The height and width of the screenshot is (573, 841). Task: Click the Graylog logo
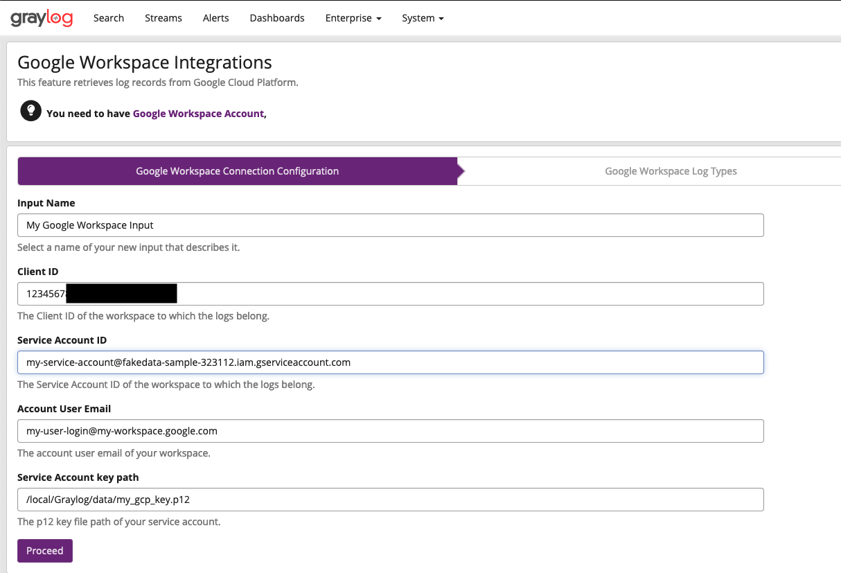(x=40, y=18)
